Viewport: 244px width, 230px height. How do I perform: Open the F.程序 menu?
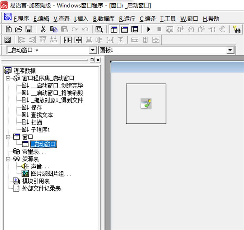point(21,19)
